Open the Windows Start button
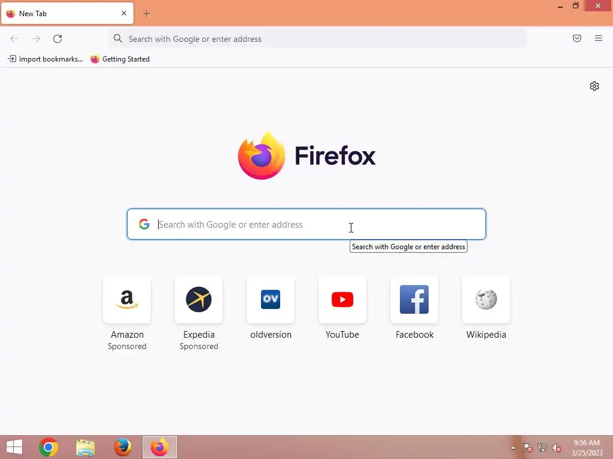 coord(14,447)
